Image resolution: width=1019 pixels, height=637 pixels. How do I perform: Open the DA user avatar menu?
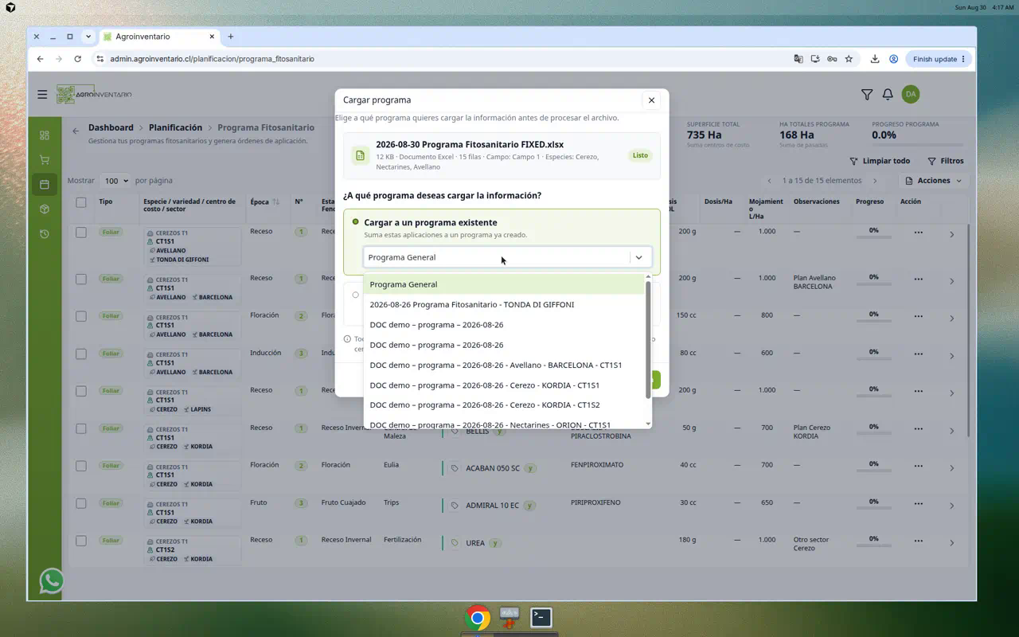click(x=911, y=94)
